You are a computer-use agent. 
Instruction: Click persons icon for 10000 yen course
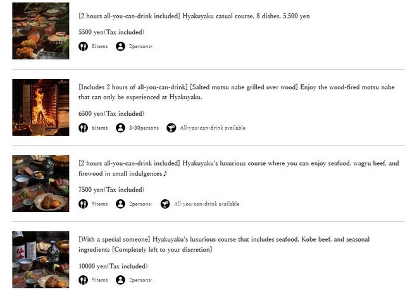coord(120,280)
